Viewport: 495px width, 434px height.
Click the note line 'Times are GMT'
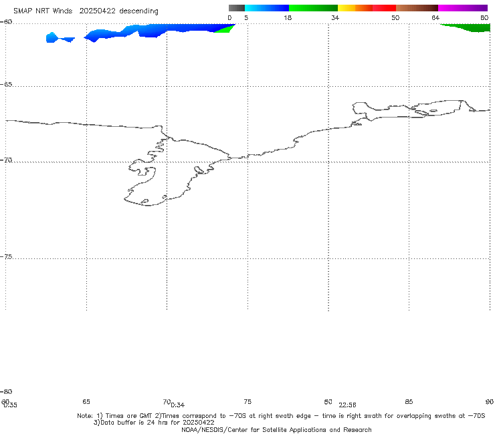128,416
